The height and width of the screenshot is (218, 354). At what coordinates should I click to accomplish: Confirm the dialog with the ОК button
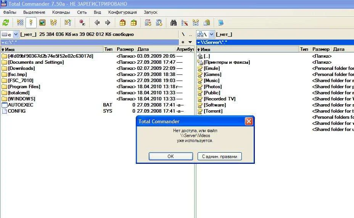click(x=171, y=156)
